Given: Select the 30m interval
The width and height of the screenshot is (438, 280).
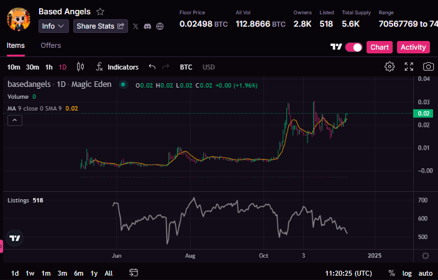Looking at the screenshot, I should tap(32, 67).
